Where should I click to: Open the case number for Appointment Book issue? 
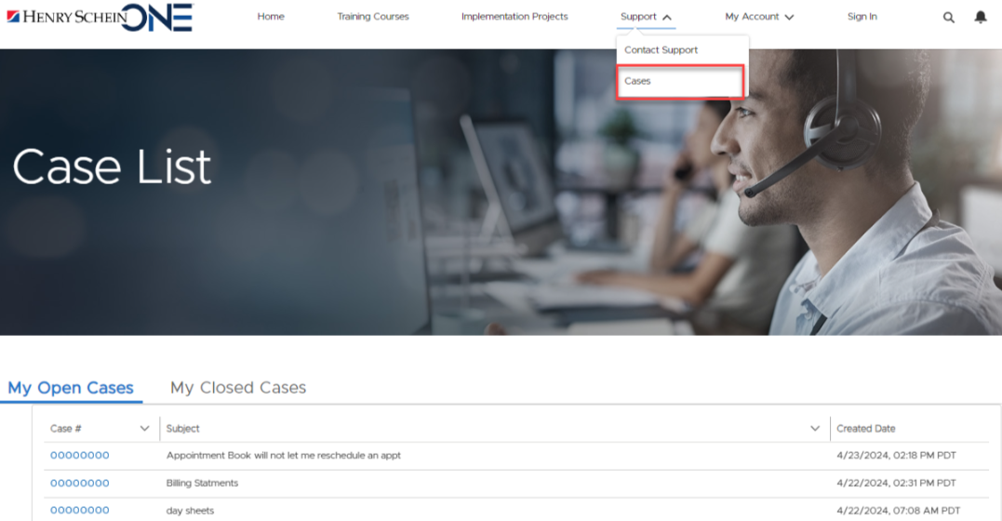point(80,456)
